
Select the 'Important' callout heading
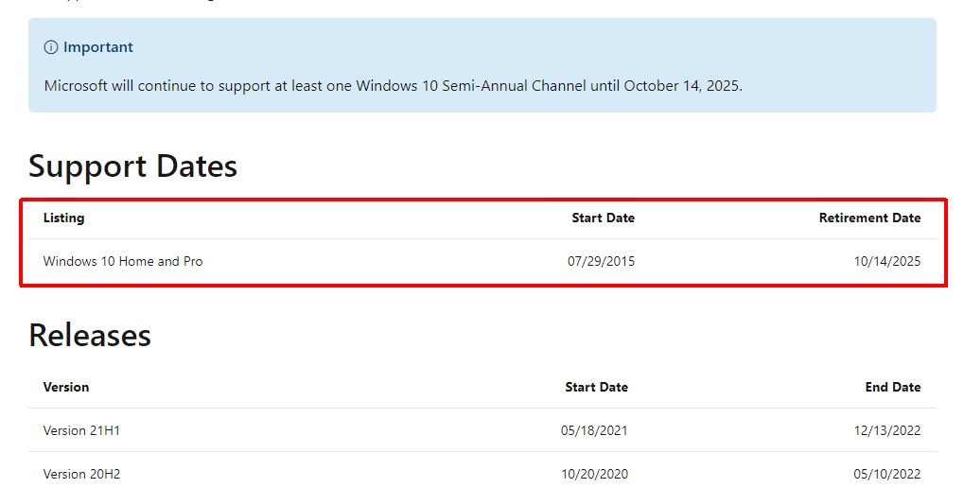tap(97, 47)
